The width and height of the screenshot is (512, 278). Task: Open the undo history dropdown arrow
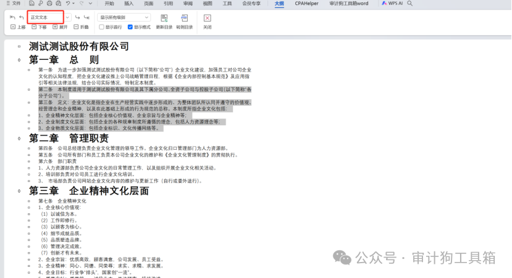pyautogui.click(x=73, y=3)
